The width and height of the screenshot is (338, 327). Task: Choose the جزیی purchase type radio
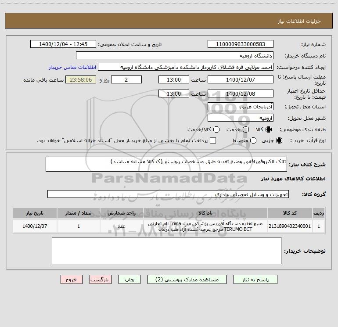click(279, 140)
